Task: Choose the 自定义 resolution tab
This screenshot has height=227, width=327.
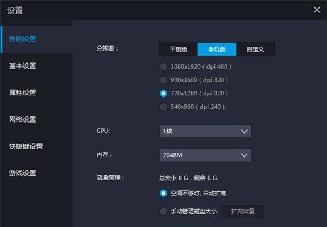Action: pyautogui.click(x=255, y=49)
